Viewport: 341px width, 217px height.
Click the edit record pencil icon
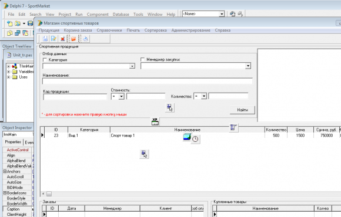click(x=54, y=39)
